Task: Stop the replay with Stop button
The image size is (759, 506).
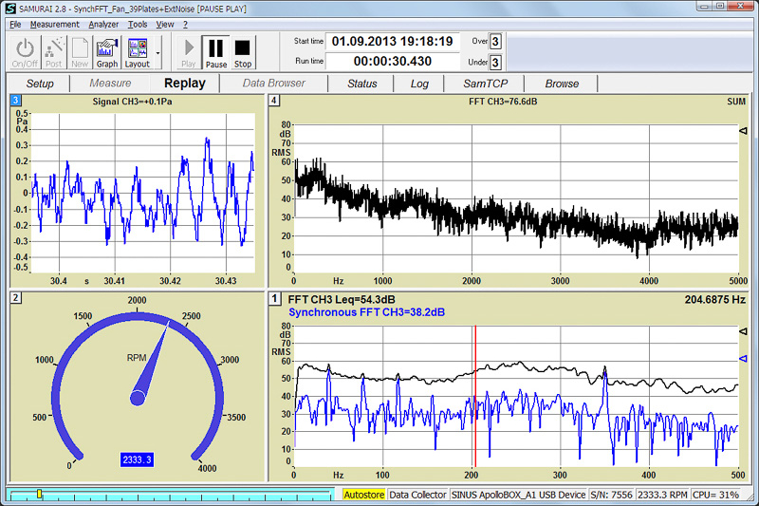Action: point(243,51)
